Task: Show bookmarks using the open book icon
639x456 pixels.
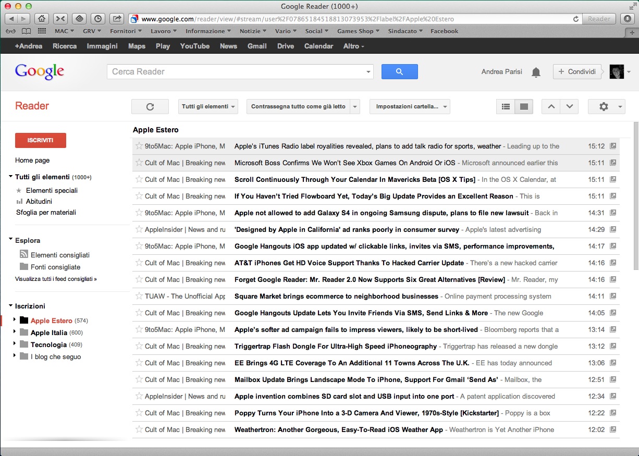Action: pyautogui.click(x=27, y=31)
